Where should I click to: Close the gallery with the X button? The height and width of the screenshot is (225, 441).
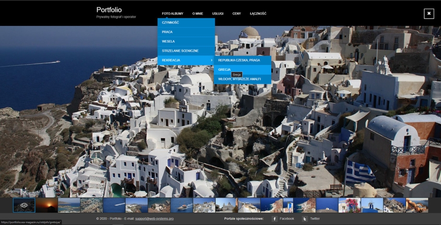(429, 14)
